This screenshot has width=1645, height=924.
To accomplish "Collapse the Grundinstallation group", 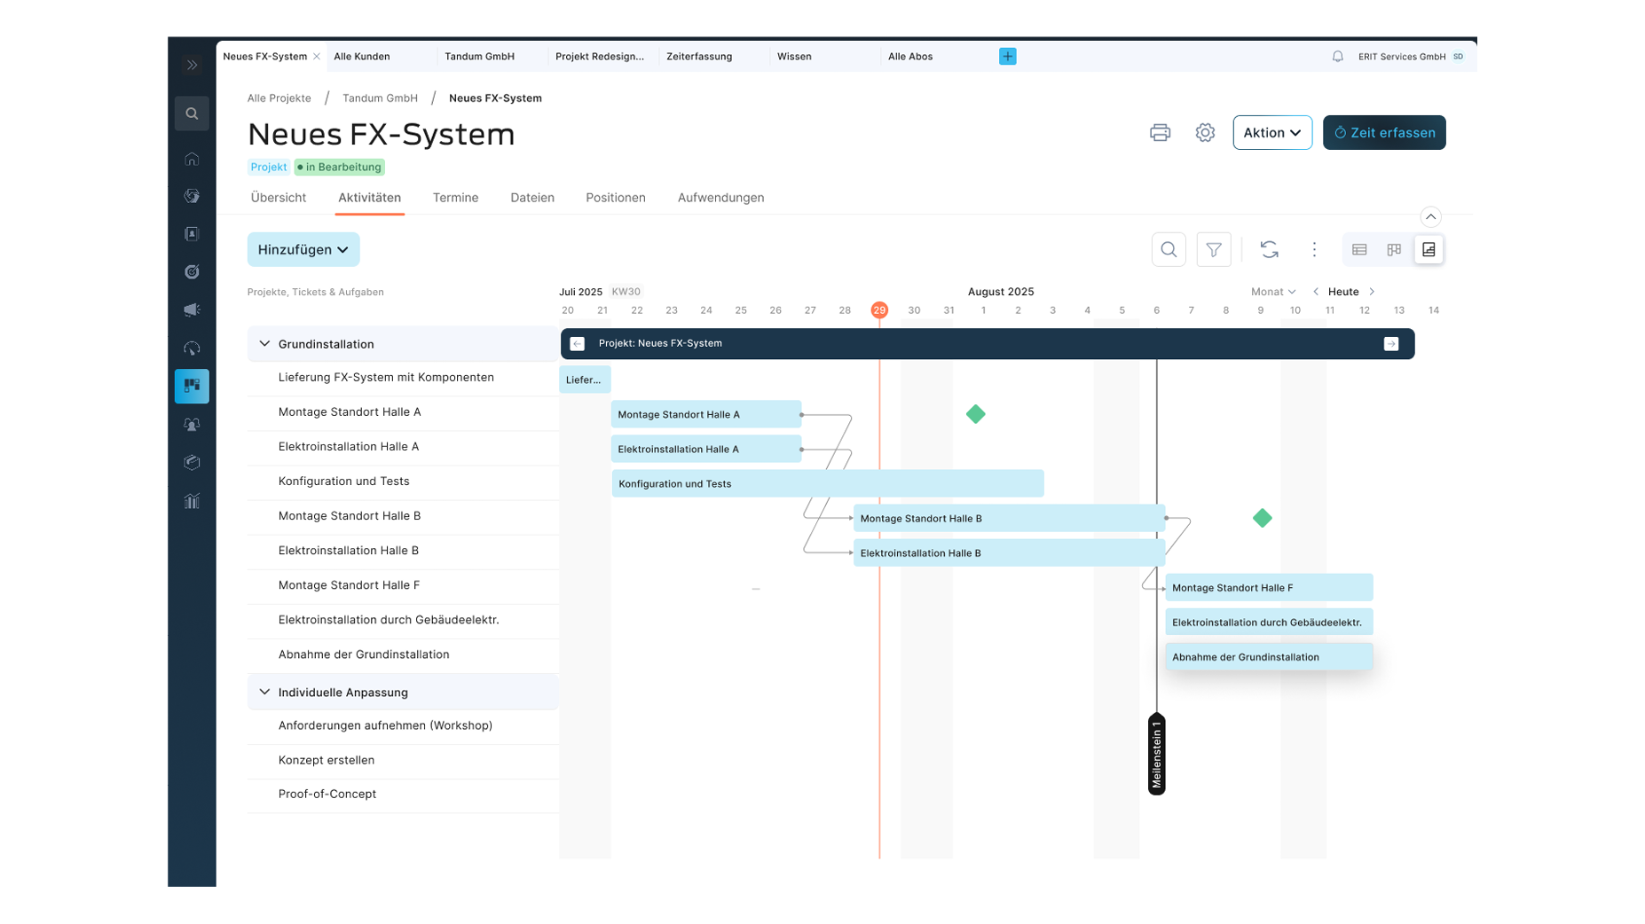I will (x=264, y=344).
